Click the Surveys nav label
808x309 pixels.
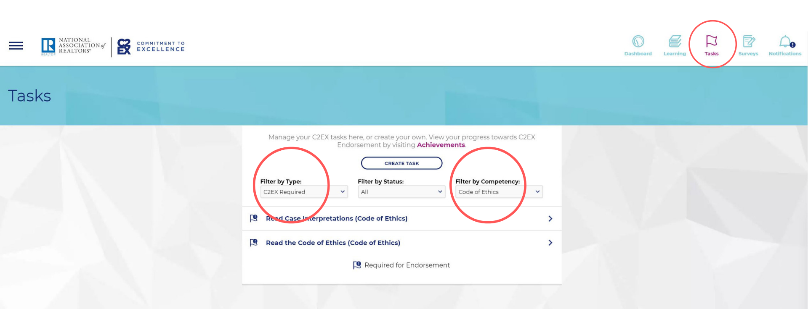[x=748, y=54]
